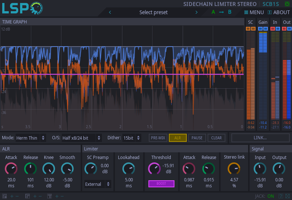Click the LINK... button
The height and width of the screenshot is (200, 292).
260,138
